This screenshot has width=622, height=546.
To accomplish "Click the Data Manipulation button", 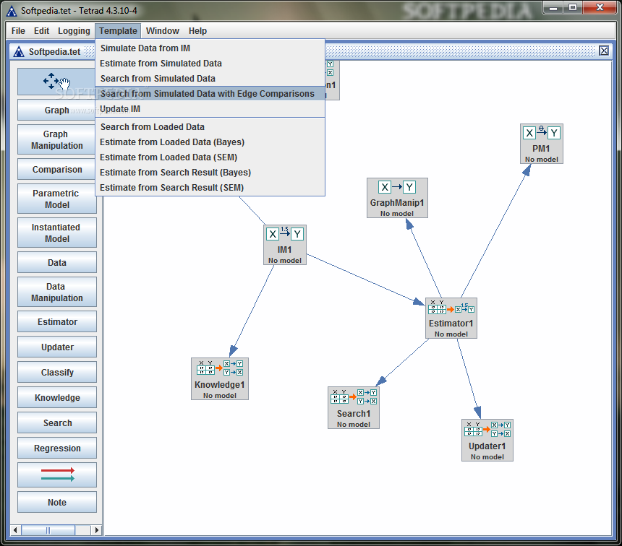I will pyautogui.click(x=56, y=292).
